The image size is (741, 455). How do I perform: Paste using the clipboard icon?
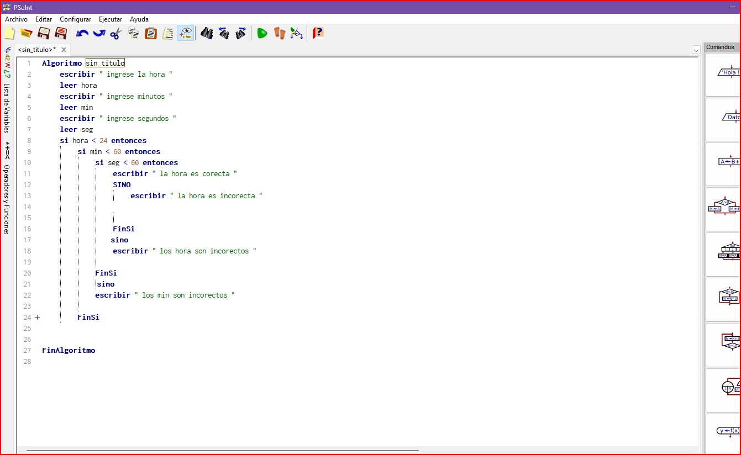pyautogui.click(x=151, y=33)
